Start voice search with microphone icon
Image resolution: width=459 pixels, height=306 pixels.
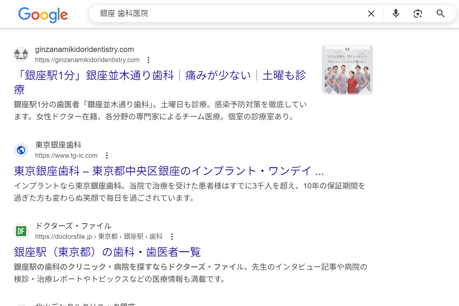click(x=396, y=13)
